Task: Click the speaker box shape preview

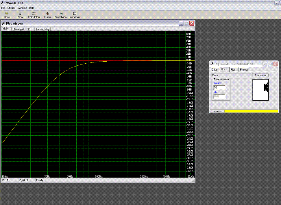Action: point(260,90)
